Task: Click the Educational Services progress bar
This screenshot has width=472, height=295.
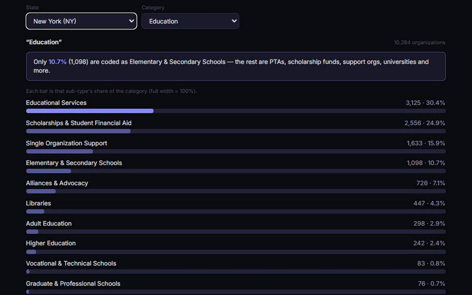Action: [x=236, y=111]
